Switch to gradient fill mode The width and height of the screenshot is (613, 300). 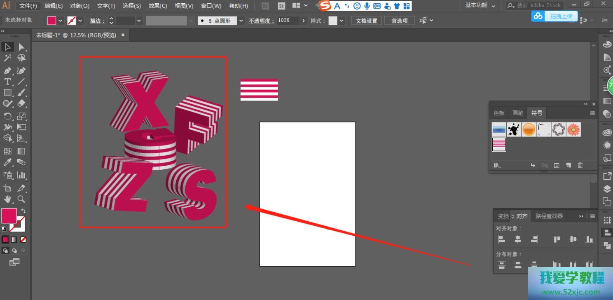click(14, 239)
